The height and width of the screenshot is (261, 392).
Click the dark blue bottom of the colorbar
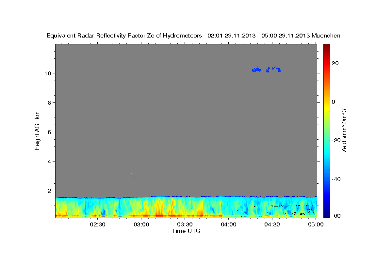[327, 215]
